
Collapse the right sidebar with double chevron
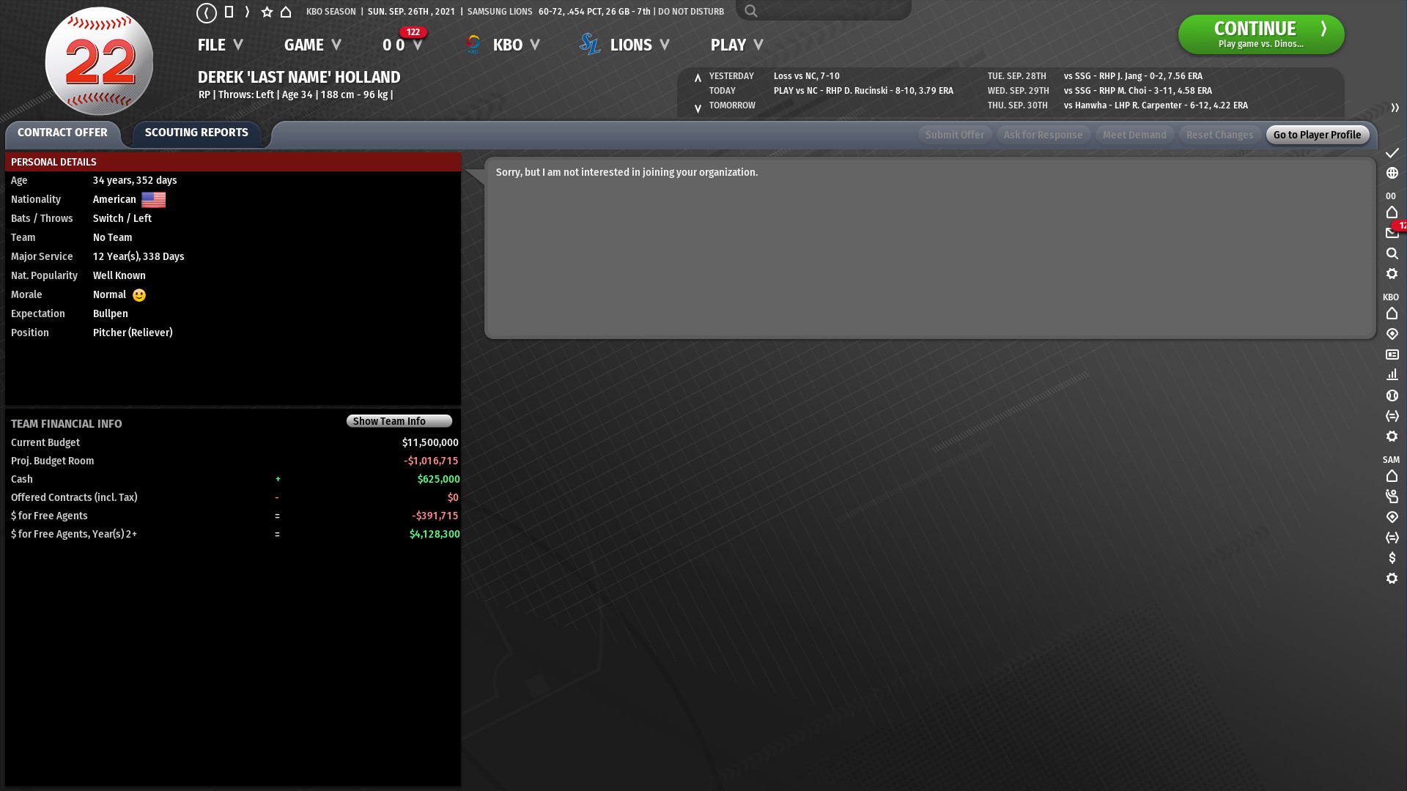tap(1395, 108)
